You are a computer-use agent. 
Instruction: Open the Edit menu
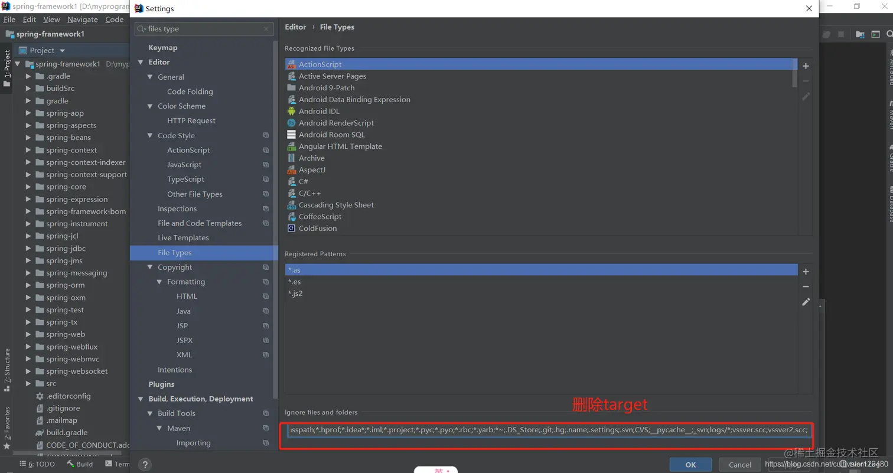[x=30, y=19]
